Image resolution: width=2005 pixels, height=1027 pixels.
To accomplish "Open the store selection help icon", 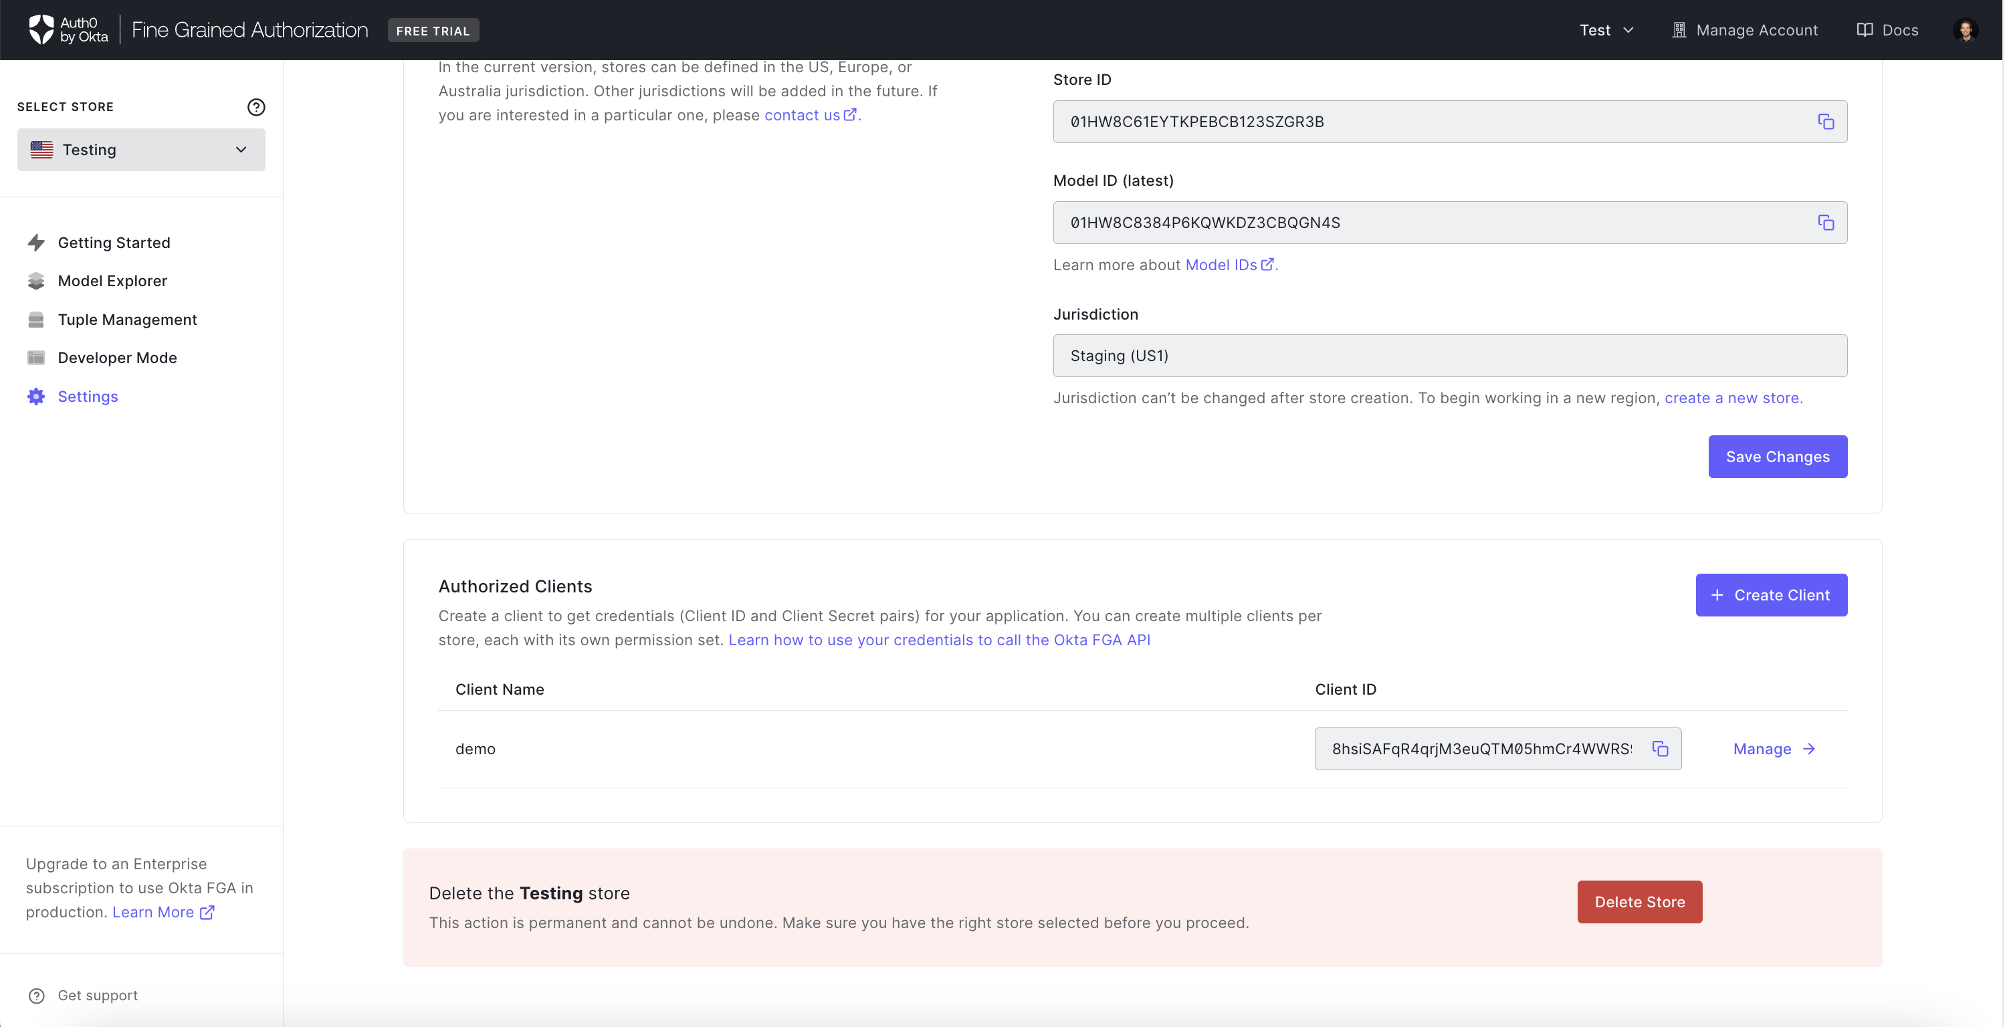I will tap(256, 108).
